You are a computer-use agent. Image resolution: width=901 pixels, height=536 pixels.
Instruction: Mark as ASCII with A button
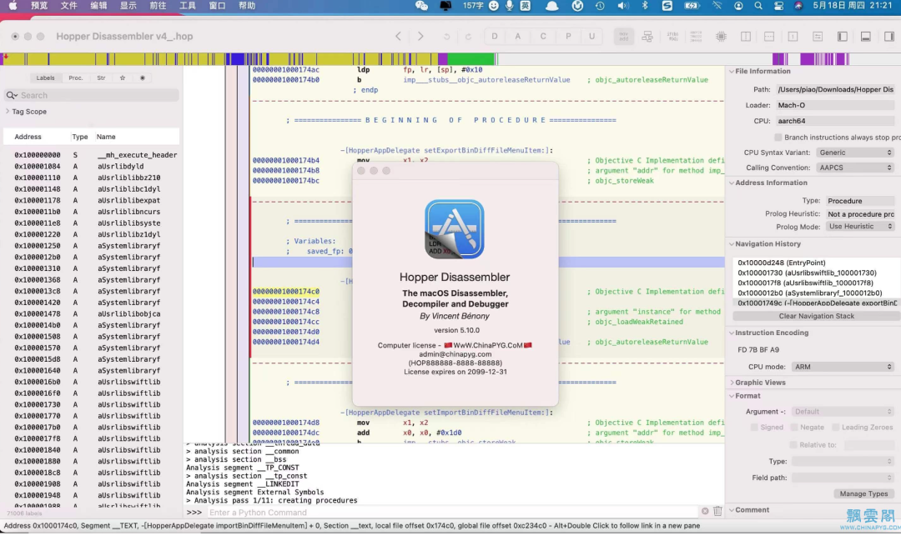pos(518,36)
